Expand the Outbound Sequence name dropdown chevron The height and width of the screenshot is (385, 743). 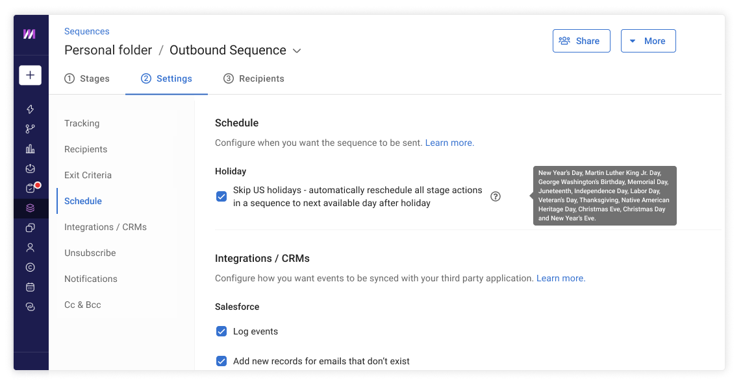click(297, 51)
